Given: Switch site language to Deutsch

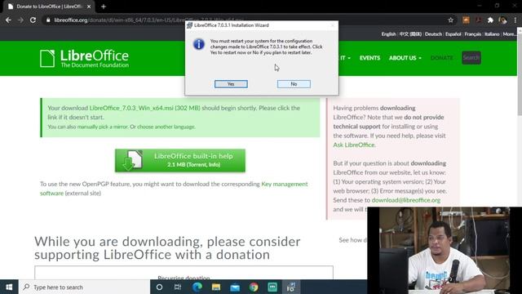Looking at the screenshot, I should 433,34.
